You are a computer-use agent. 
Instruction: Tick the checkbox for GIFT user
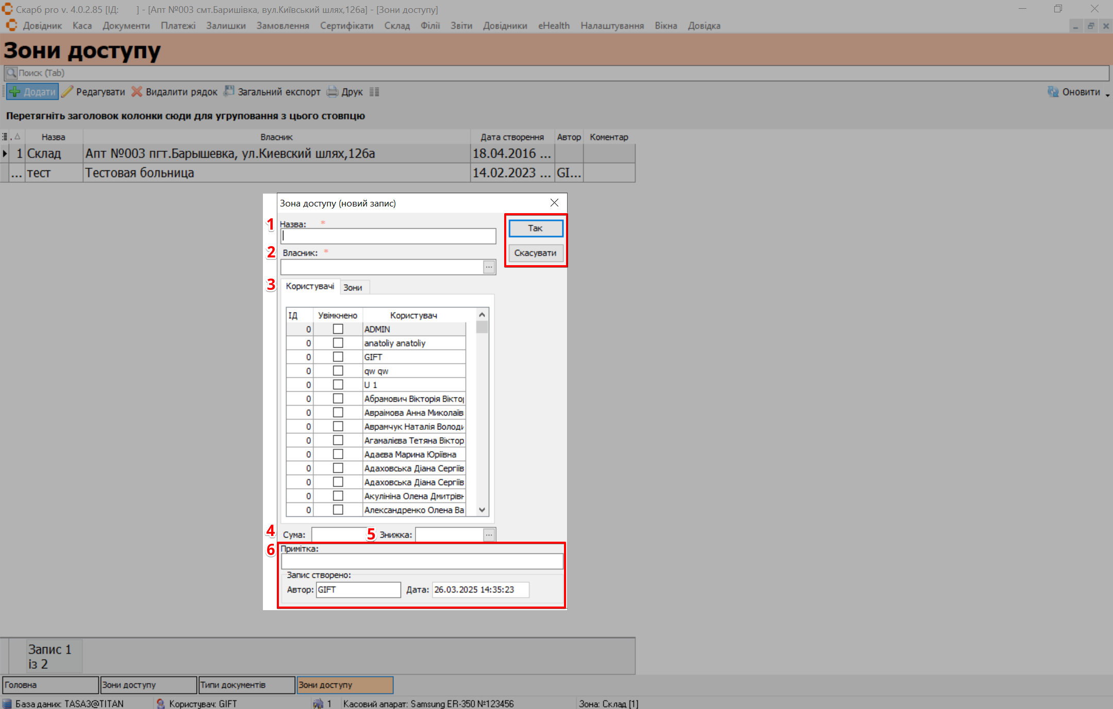pos(338,357)
